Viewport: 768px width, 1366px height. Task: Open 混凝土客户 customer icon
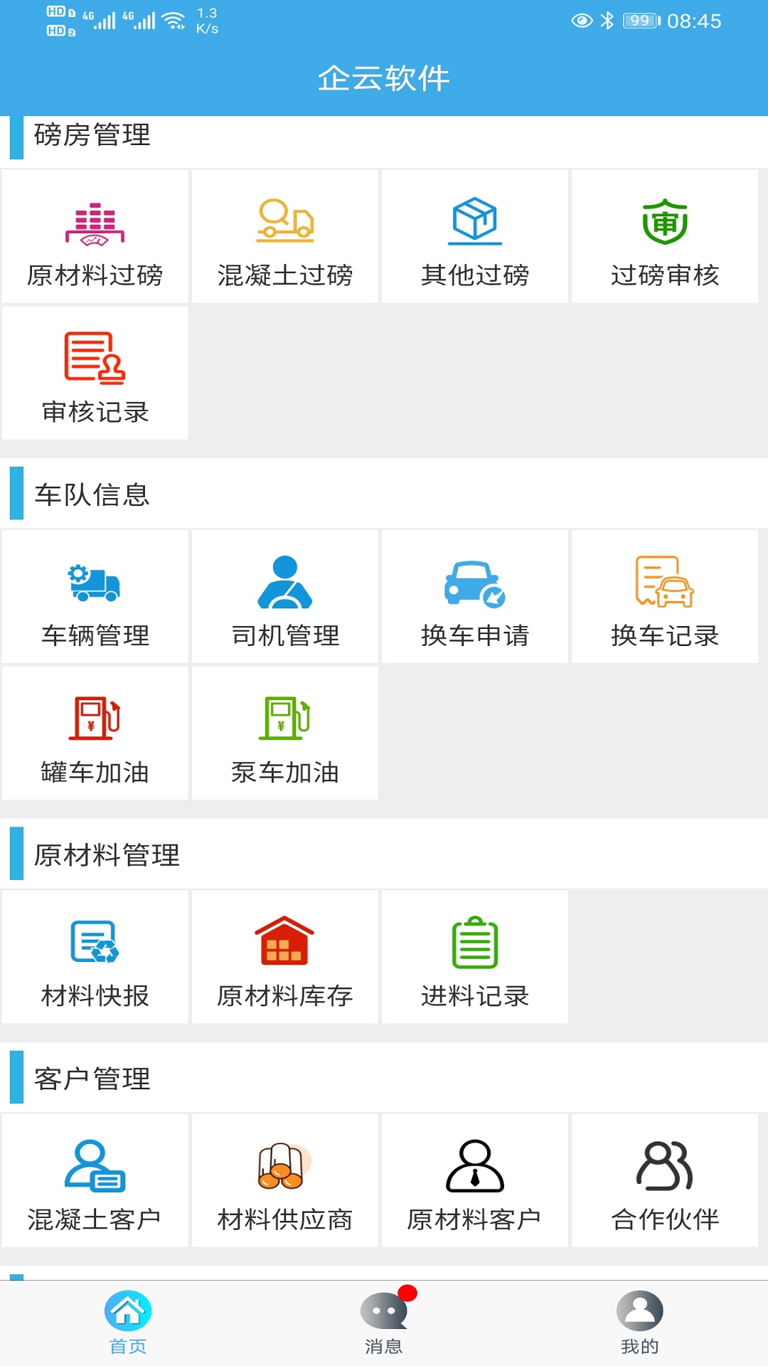(95, 1166)
